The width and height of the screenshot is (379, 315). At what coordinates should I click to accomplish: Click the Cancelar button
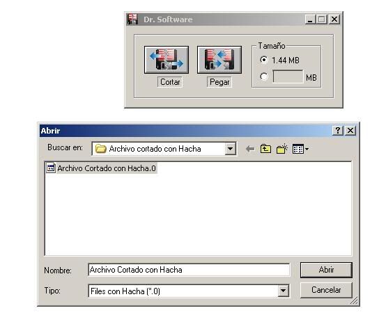[x=326, y=290]
